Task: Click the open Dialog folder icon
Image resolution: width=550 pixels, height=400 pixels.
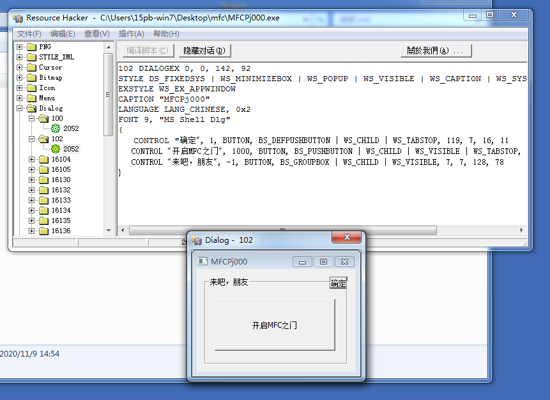Action: pos(31,108)
